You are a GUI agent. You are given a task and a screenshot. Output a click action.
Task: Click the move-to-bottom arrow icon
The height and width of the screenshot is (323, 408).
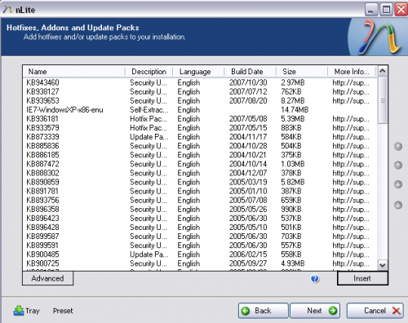tap(398, 205)
